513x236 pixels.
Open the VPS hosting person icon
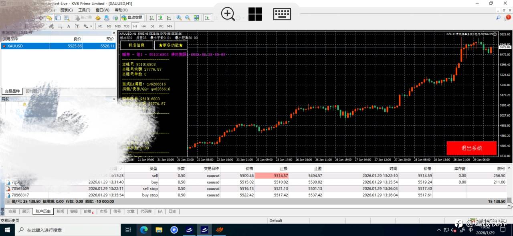(107, 18)
